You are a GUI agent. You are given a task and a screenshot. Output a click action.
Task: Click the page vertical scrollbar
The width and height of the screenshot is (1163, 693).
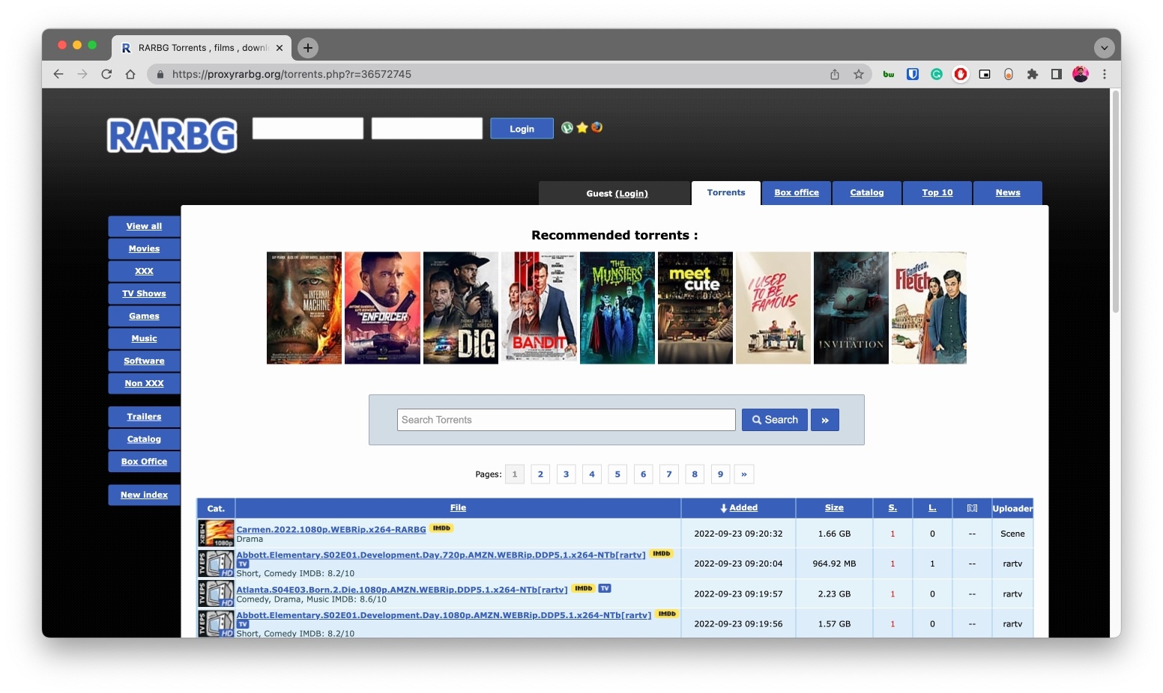point(1115,202)
